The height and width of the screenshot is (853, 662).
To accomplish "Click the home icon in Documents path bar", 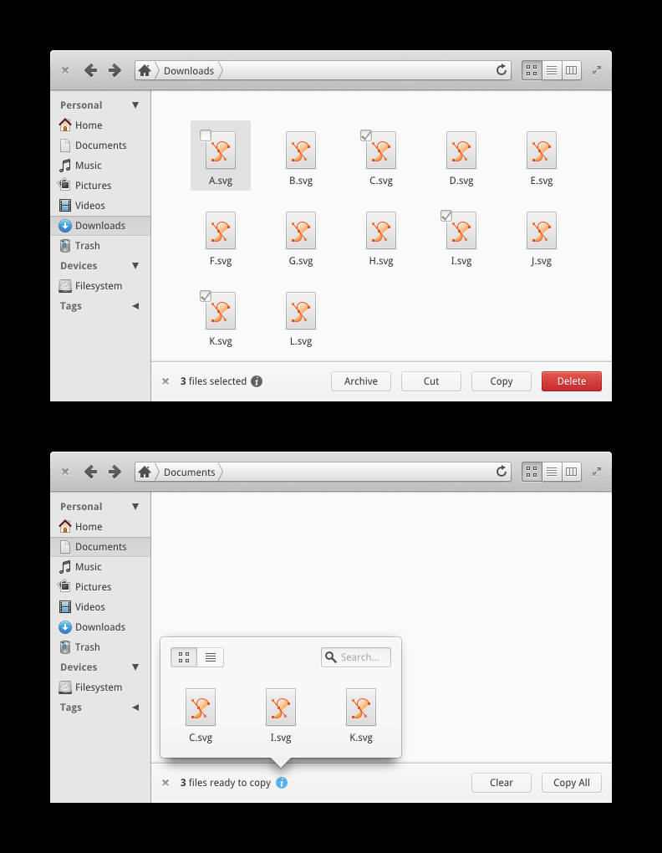I will click(145, 472).
